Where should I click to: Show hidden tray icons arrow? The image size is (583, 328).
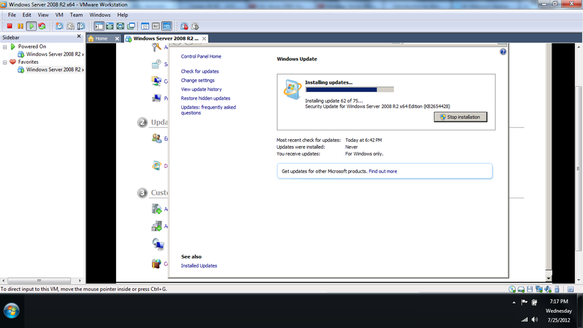(x=514, y=303)
